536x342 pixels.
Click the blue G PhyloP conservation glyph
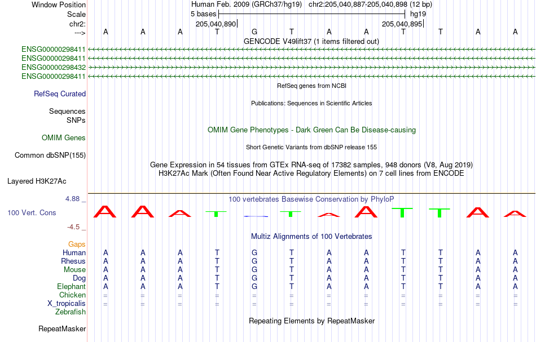256,216
